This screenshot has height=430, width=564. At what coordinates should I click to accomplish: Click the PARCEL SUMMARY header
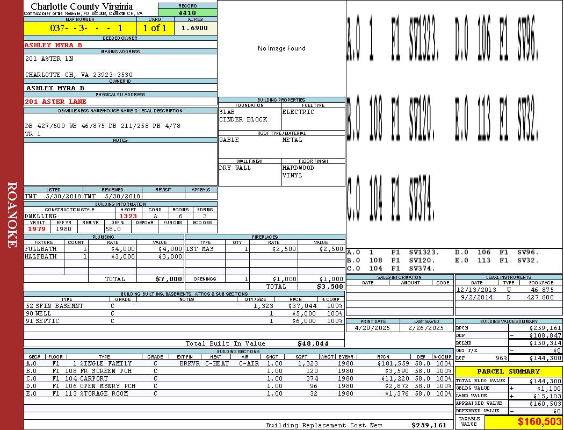tap(509, 371)
